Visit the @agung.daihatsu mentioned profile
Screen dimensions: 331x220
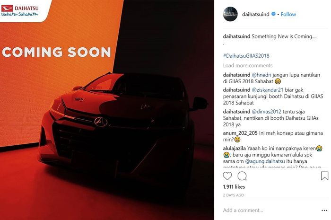[x=265, y=161]
